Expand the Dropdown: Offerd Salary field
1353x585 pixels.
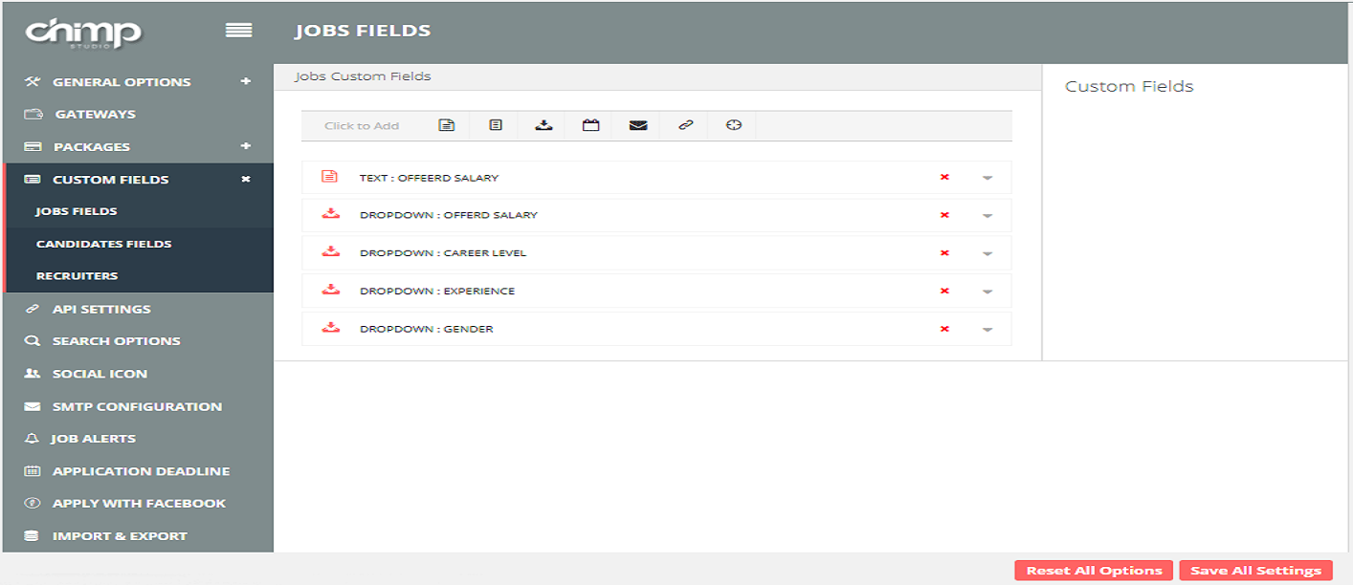[987, 216]
